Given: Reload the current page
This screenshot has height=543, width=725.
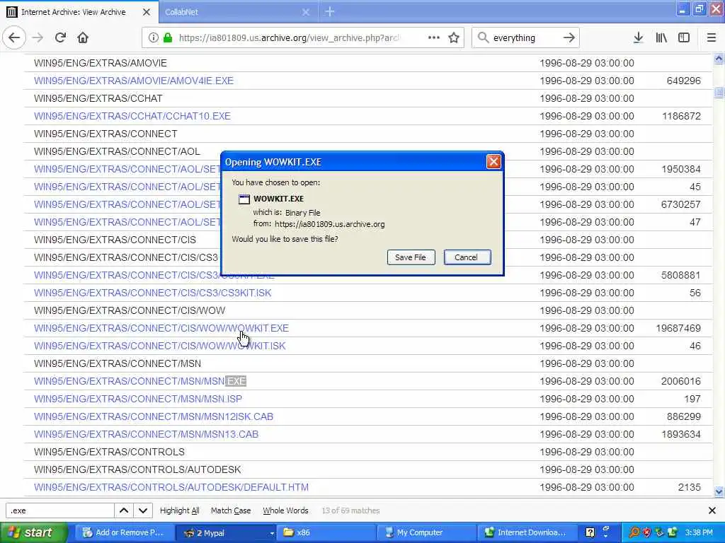Looking at the screenshot, I should [x=60, y=38].
